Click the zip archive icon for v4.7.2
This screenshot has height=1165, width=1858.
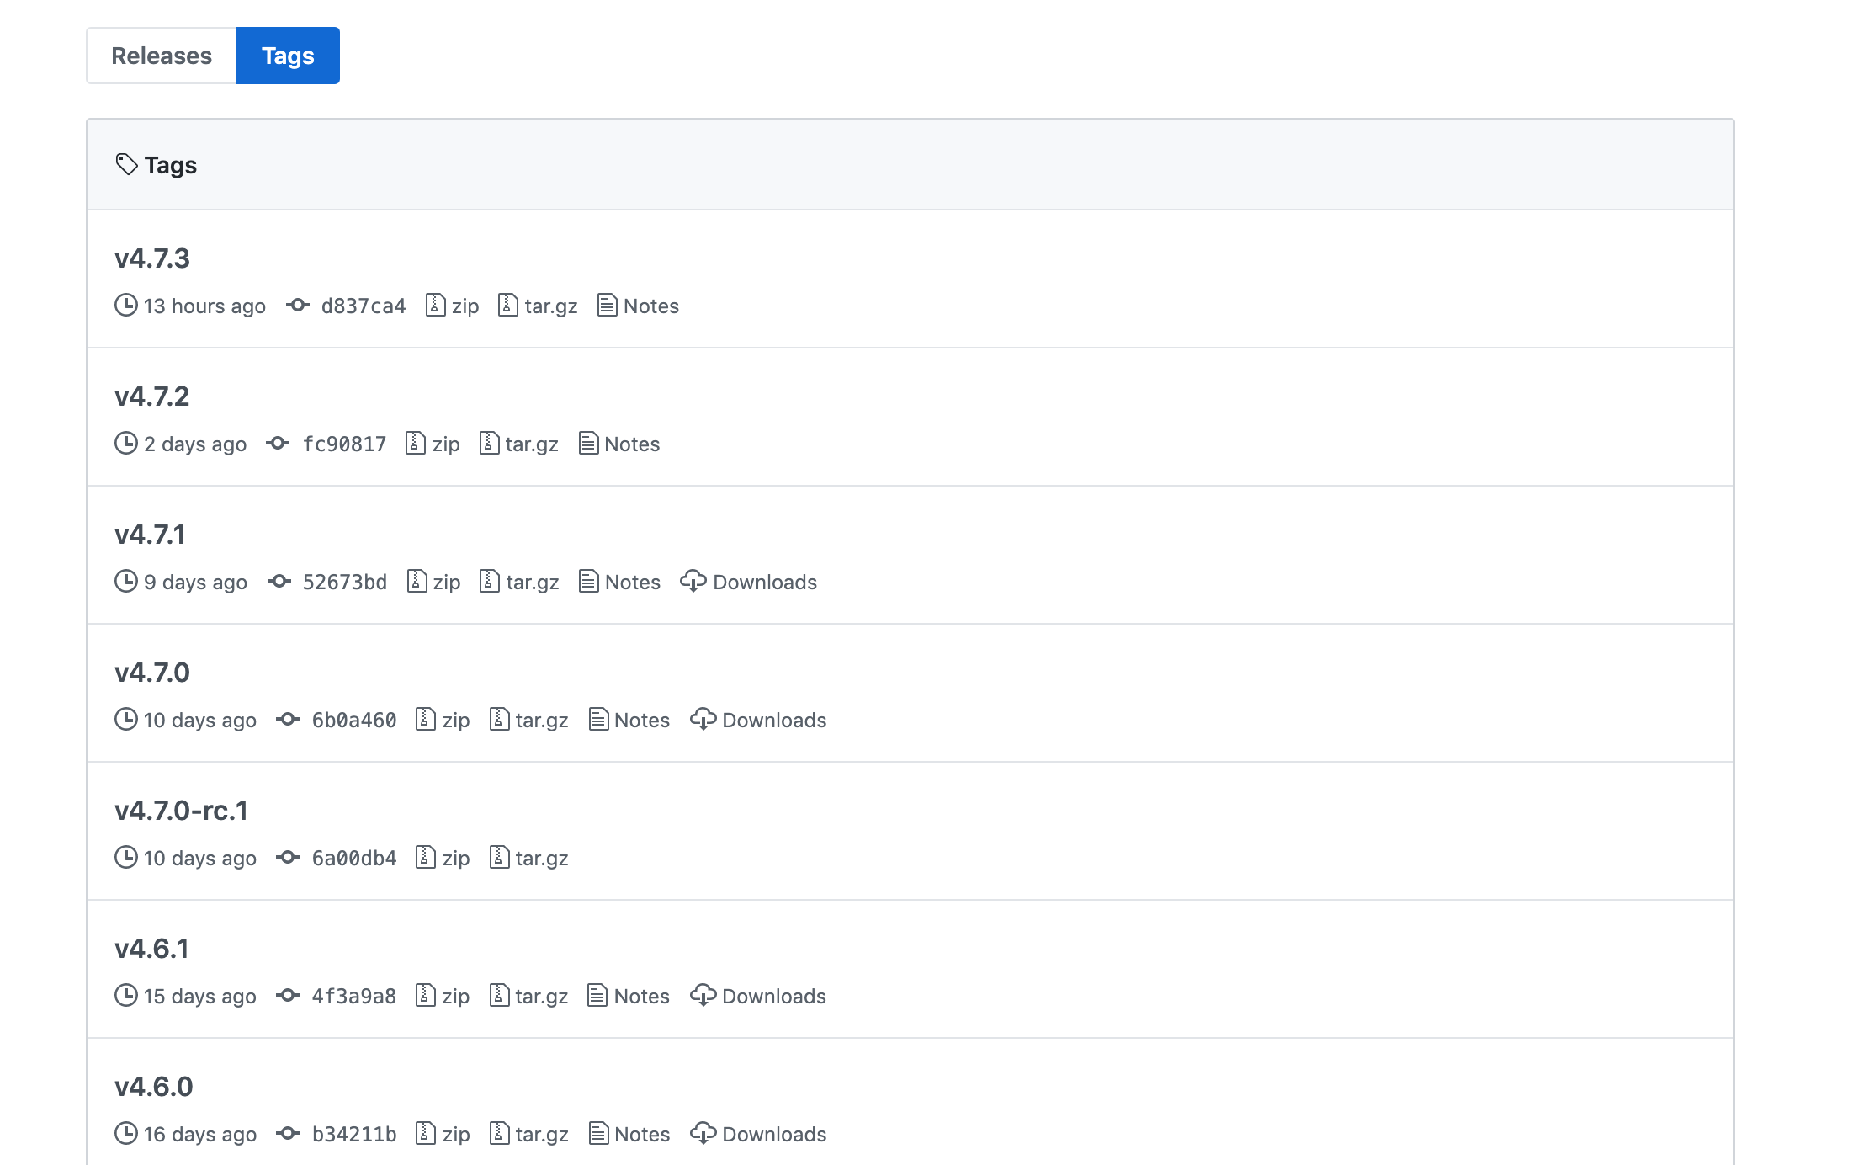coord(417,443)
